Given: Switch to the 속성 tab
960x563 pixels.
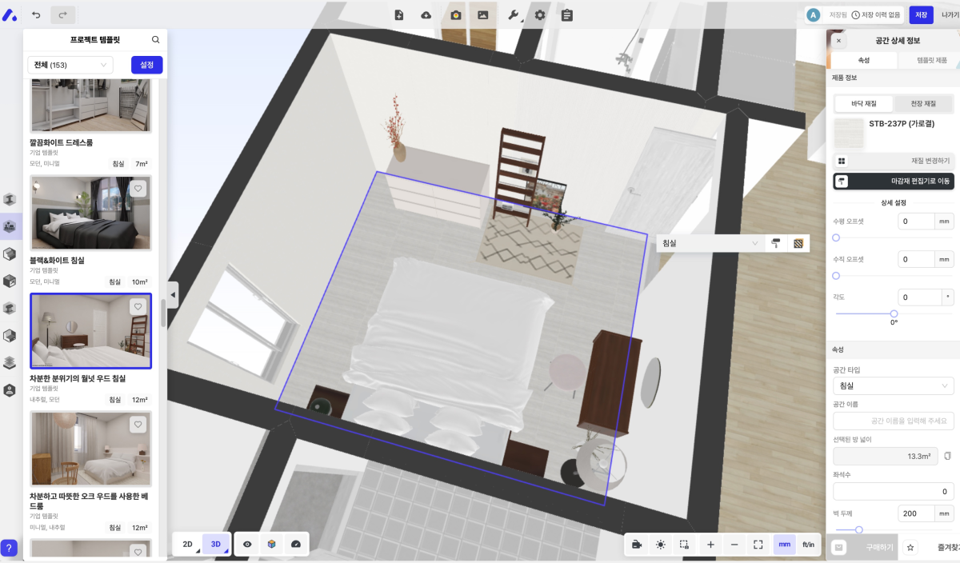Looking at the screenshot, I should coord(864,60).
